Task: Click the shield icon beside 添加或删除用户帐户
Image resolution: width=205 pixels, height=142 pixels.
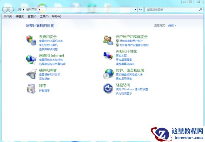Action: 117,41
